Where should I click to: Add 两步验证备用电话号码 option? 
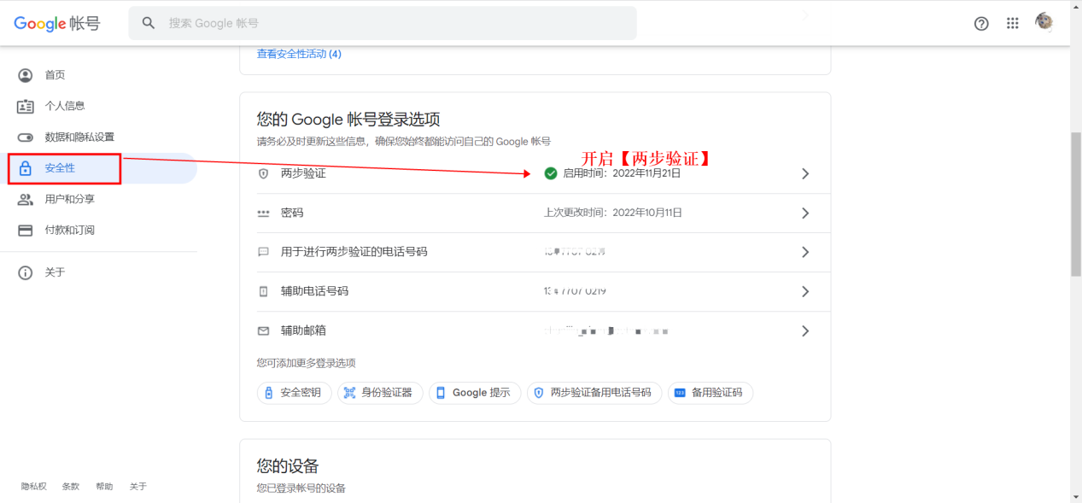[594, 393]
